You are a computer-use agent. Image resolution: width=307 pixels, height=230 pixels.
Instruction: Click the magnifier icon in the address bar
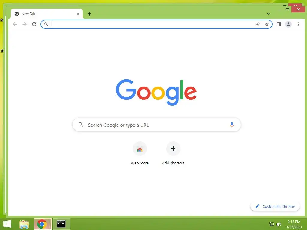tap(46, 24)
